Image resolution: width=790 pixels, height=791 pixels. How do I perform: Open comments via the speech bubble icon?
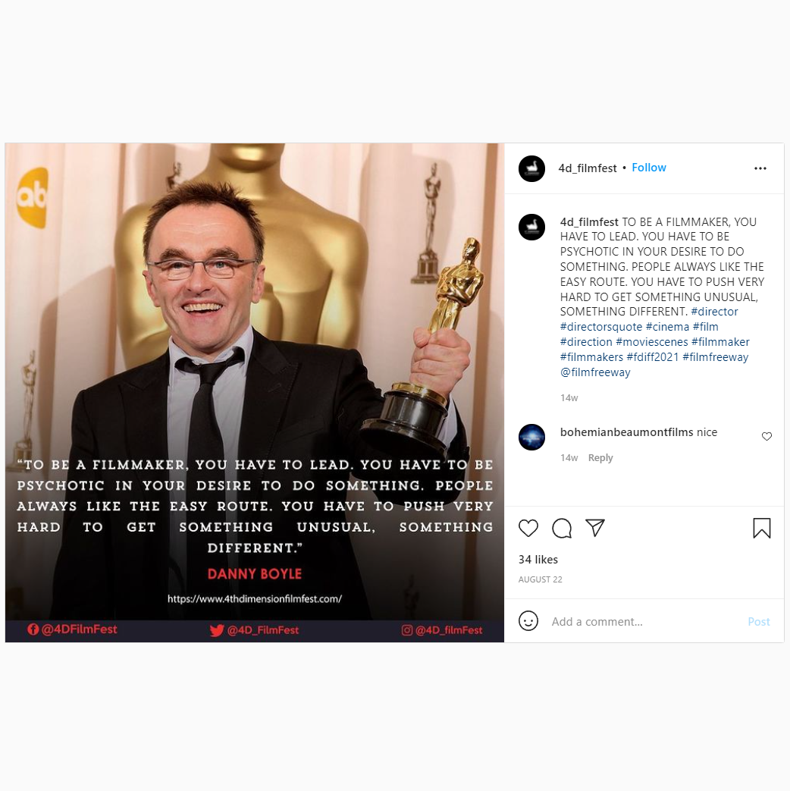point(562,528)
